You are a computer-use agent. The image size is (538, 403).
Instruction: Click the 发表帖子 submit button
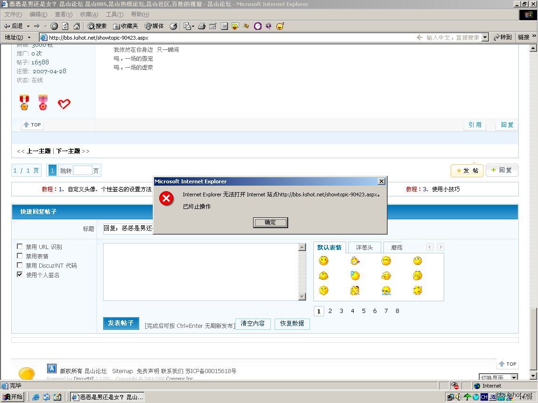click(x=121, y=323)
